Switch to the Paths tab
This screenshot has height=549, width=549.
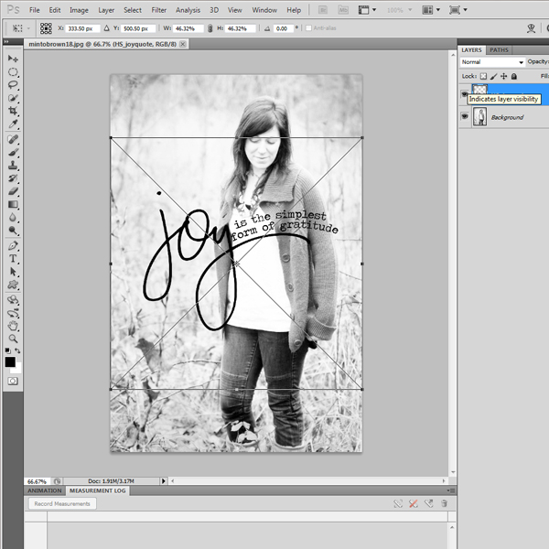click(500, 49)
